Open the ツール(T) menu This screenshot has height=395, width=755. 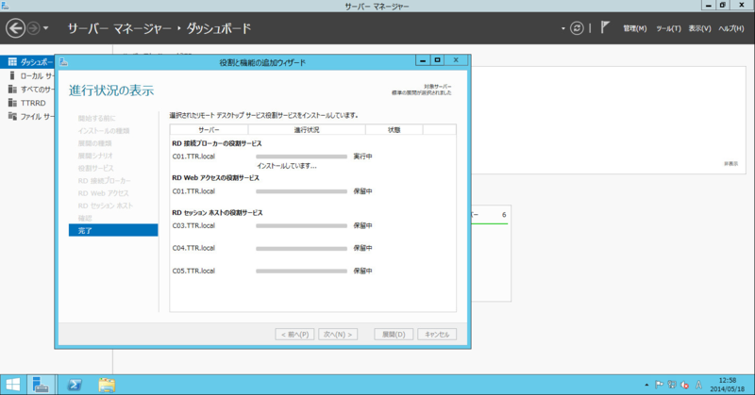tap(668, 29)
